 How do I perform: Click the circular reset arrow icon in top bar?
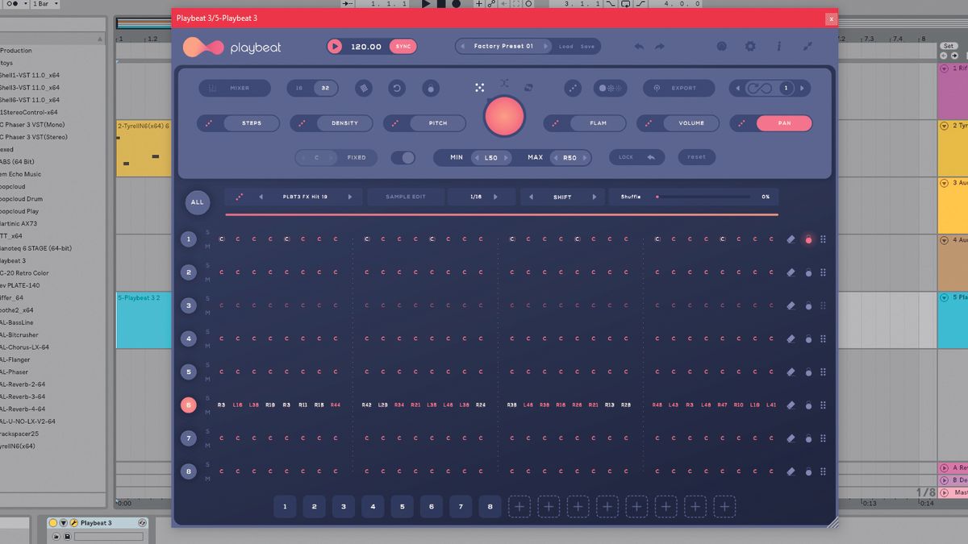[x=397, y=89]
